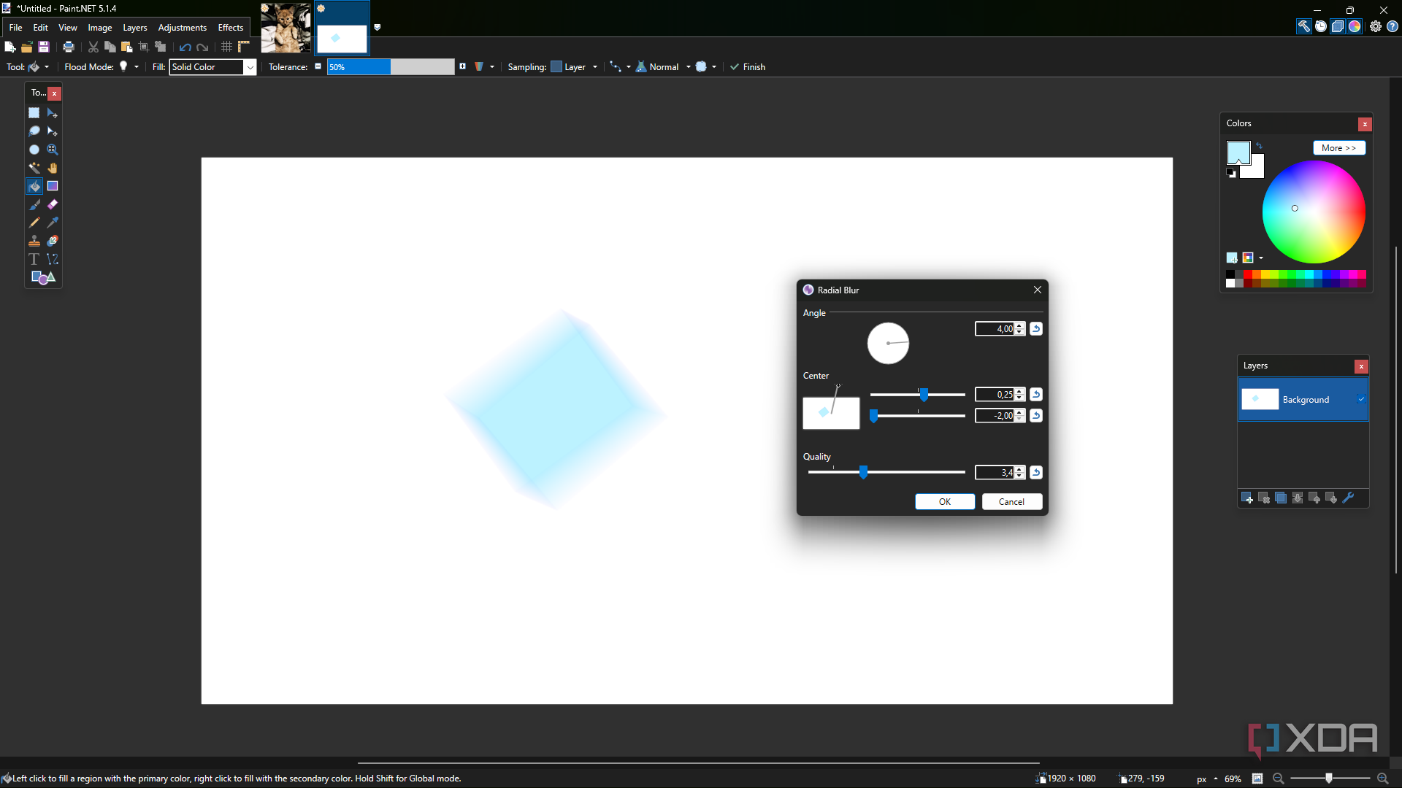The width and height of the screenshot is (1402, 788).
Task: Click the More >> button in Colors
Action: (1339, 148)
